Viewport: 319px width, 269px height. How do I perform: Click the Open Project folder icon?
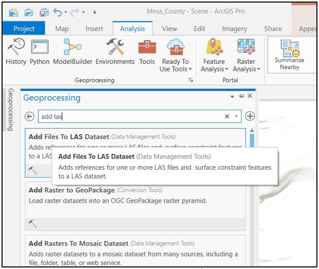tap(29, 12)
